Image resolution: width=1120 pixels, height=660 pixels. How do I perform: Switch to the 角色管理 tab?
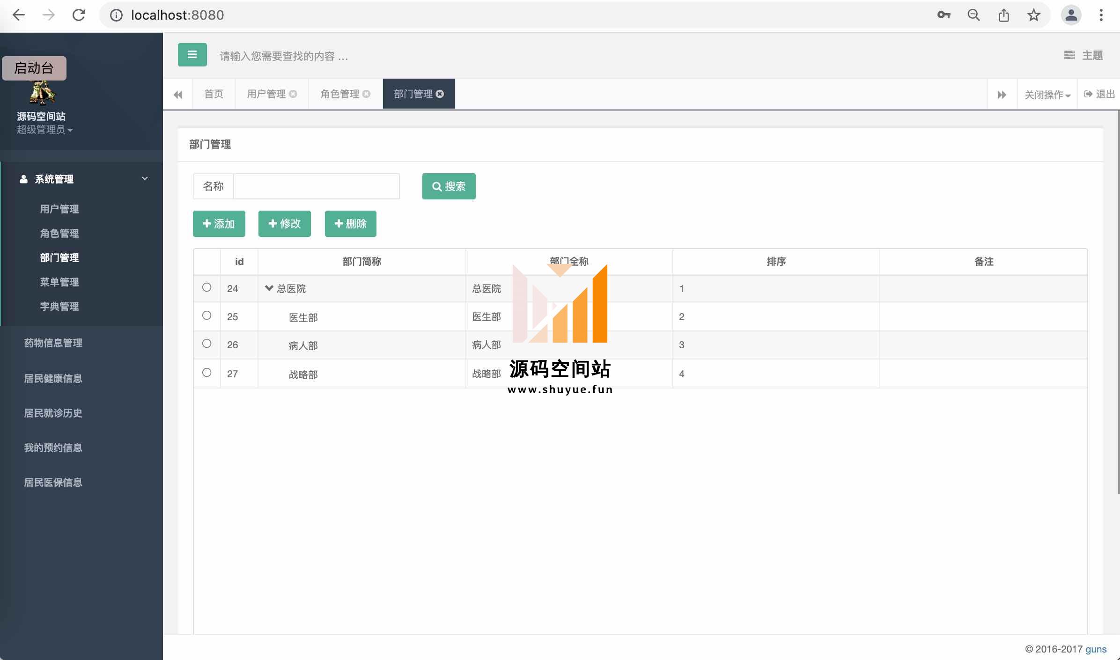pyautogui.click(x=339, y=94)
